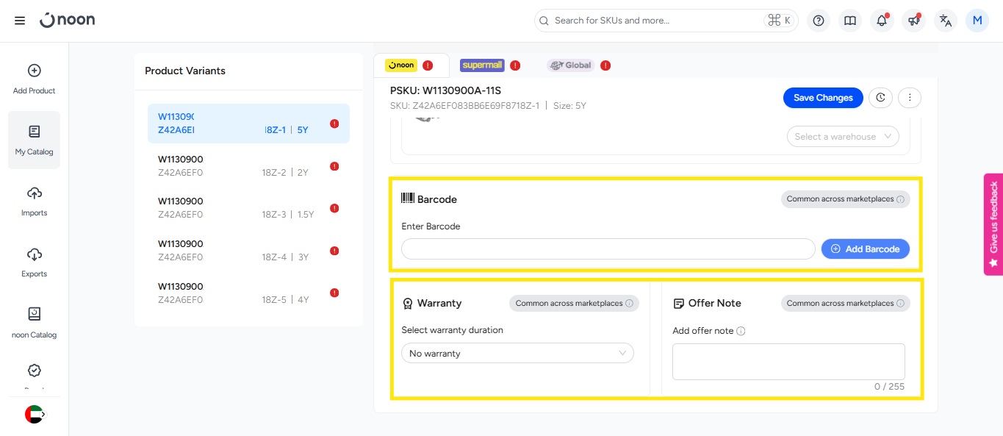The height and width of the screenshot is (436, 1003).
Task: Switch to the supermall marketplace tab
Action: (482, 65)
